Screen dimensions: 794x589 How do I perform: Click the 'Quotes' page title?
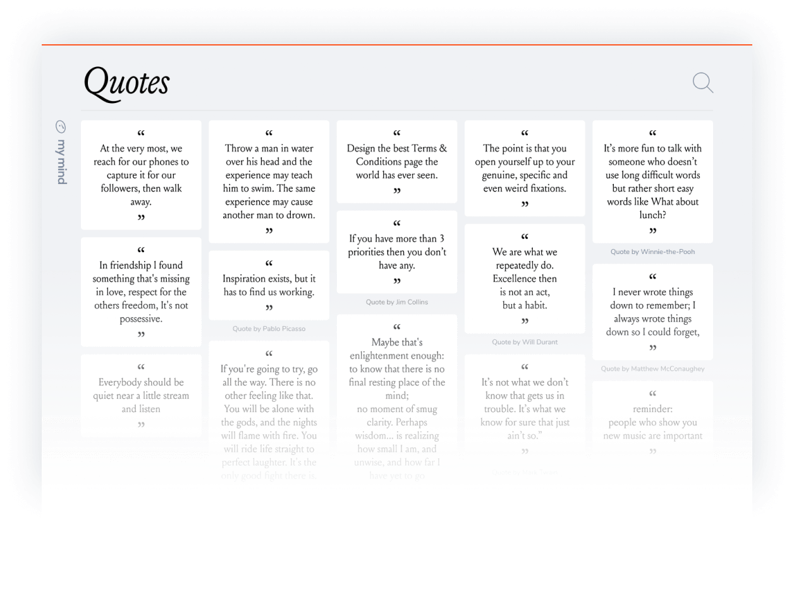pyautogui.click(x=126, y=83)
